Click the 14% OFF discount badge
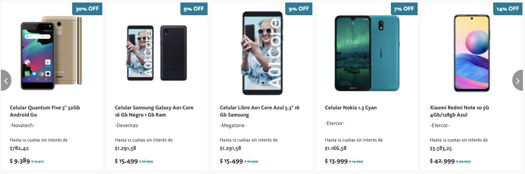Viewport: 525px width, 174px height. [x=508, y=8]
